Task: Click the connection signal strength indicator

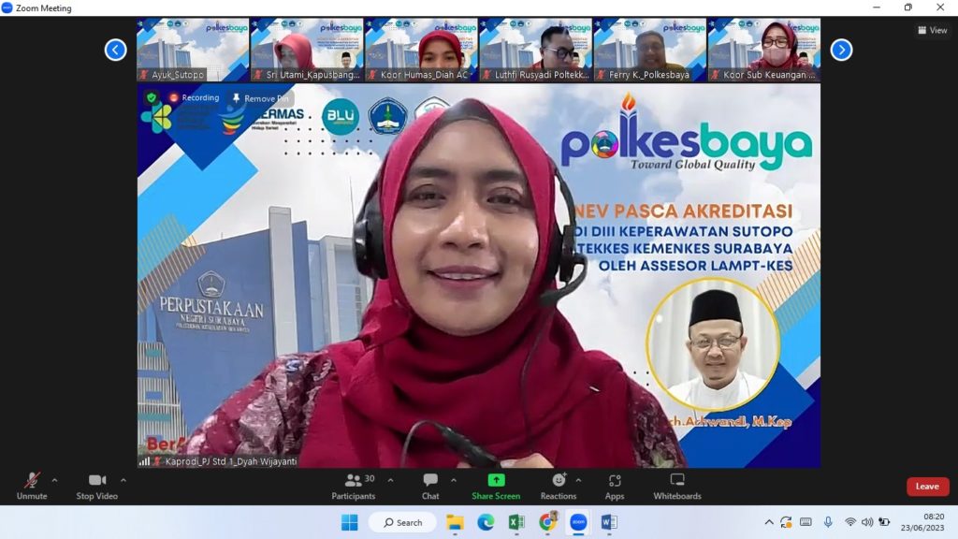Action: point(144,461)
